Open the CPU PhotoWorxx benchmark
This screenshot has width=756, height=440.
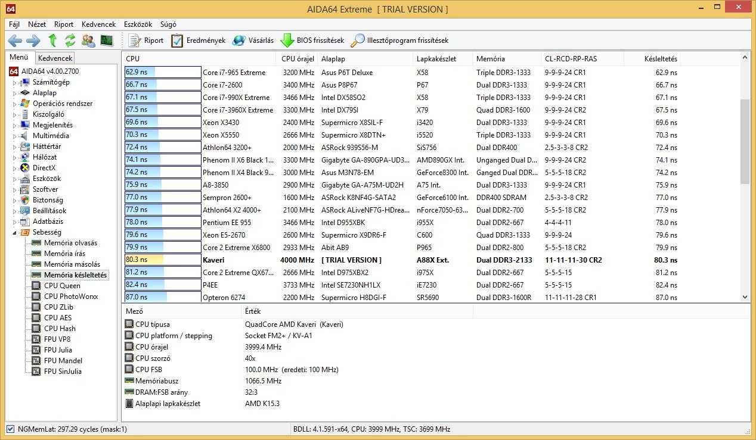click(x=71, y=297)
